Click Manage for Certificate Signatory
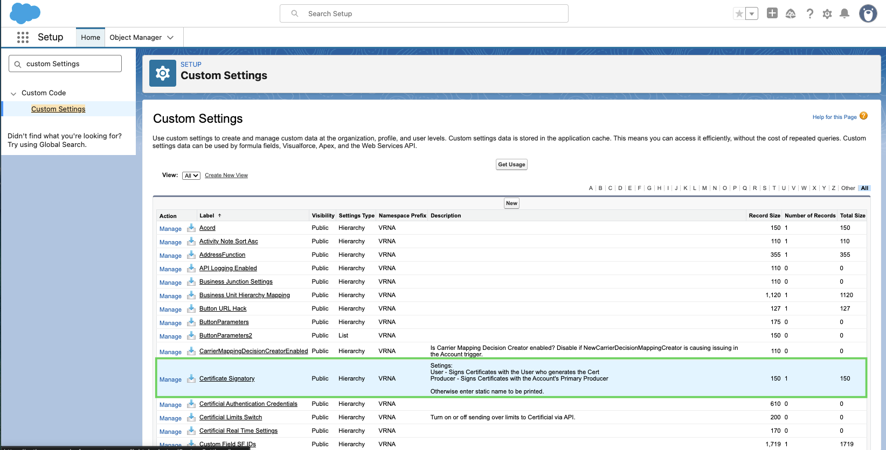The height and width of the screenshot is (450, 886). pos(170,379)
